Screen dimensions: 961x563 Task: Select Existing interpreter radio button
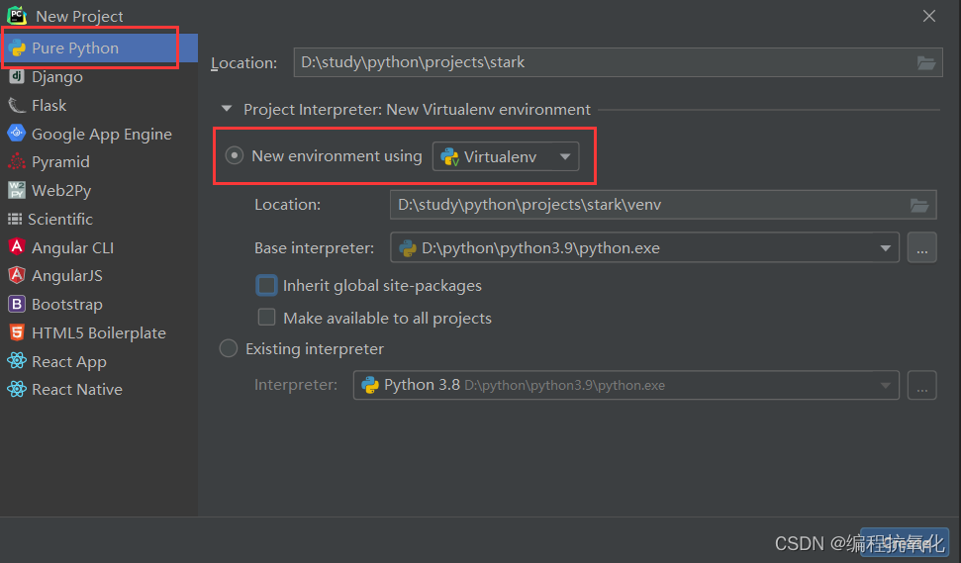click(228, 348)
